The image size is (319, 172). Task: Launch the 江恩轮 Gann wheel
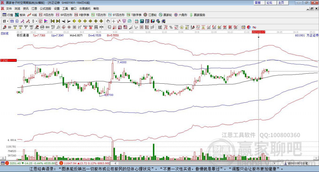tap(150, 15)
